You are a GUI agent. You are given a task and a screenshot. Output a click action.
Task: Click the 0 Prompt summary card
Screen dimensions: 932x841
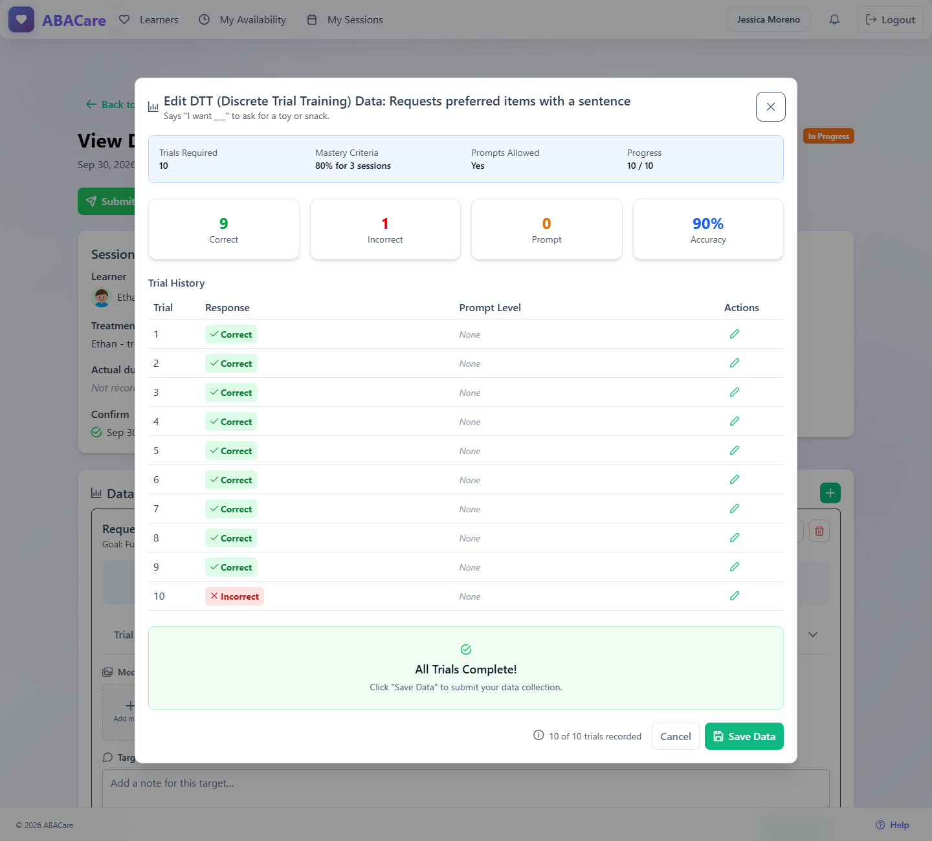(547, 229)
